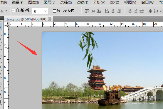163x109 pixels.
Task: Click the Align bottom edges icon
Action: click(x=99, y=11)
